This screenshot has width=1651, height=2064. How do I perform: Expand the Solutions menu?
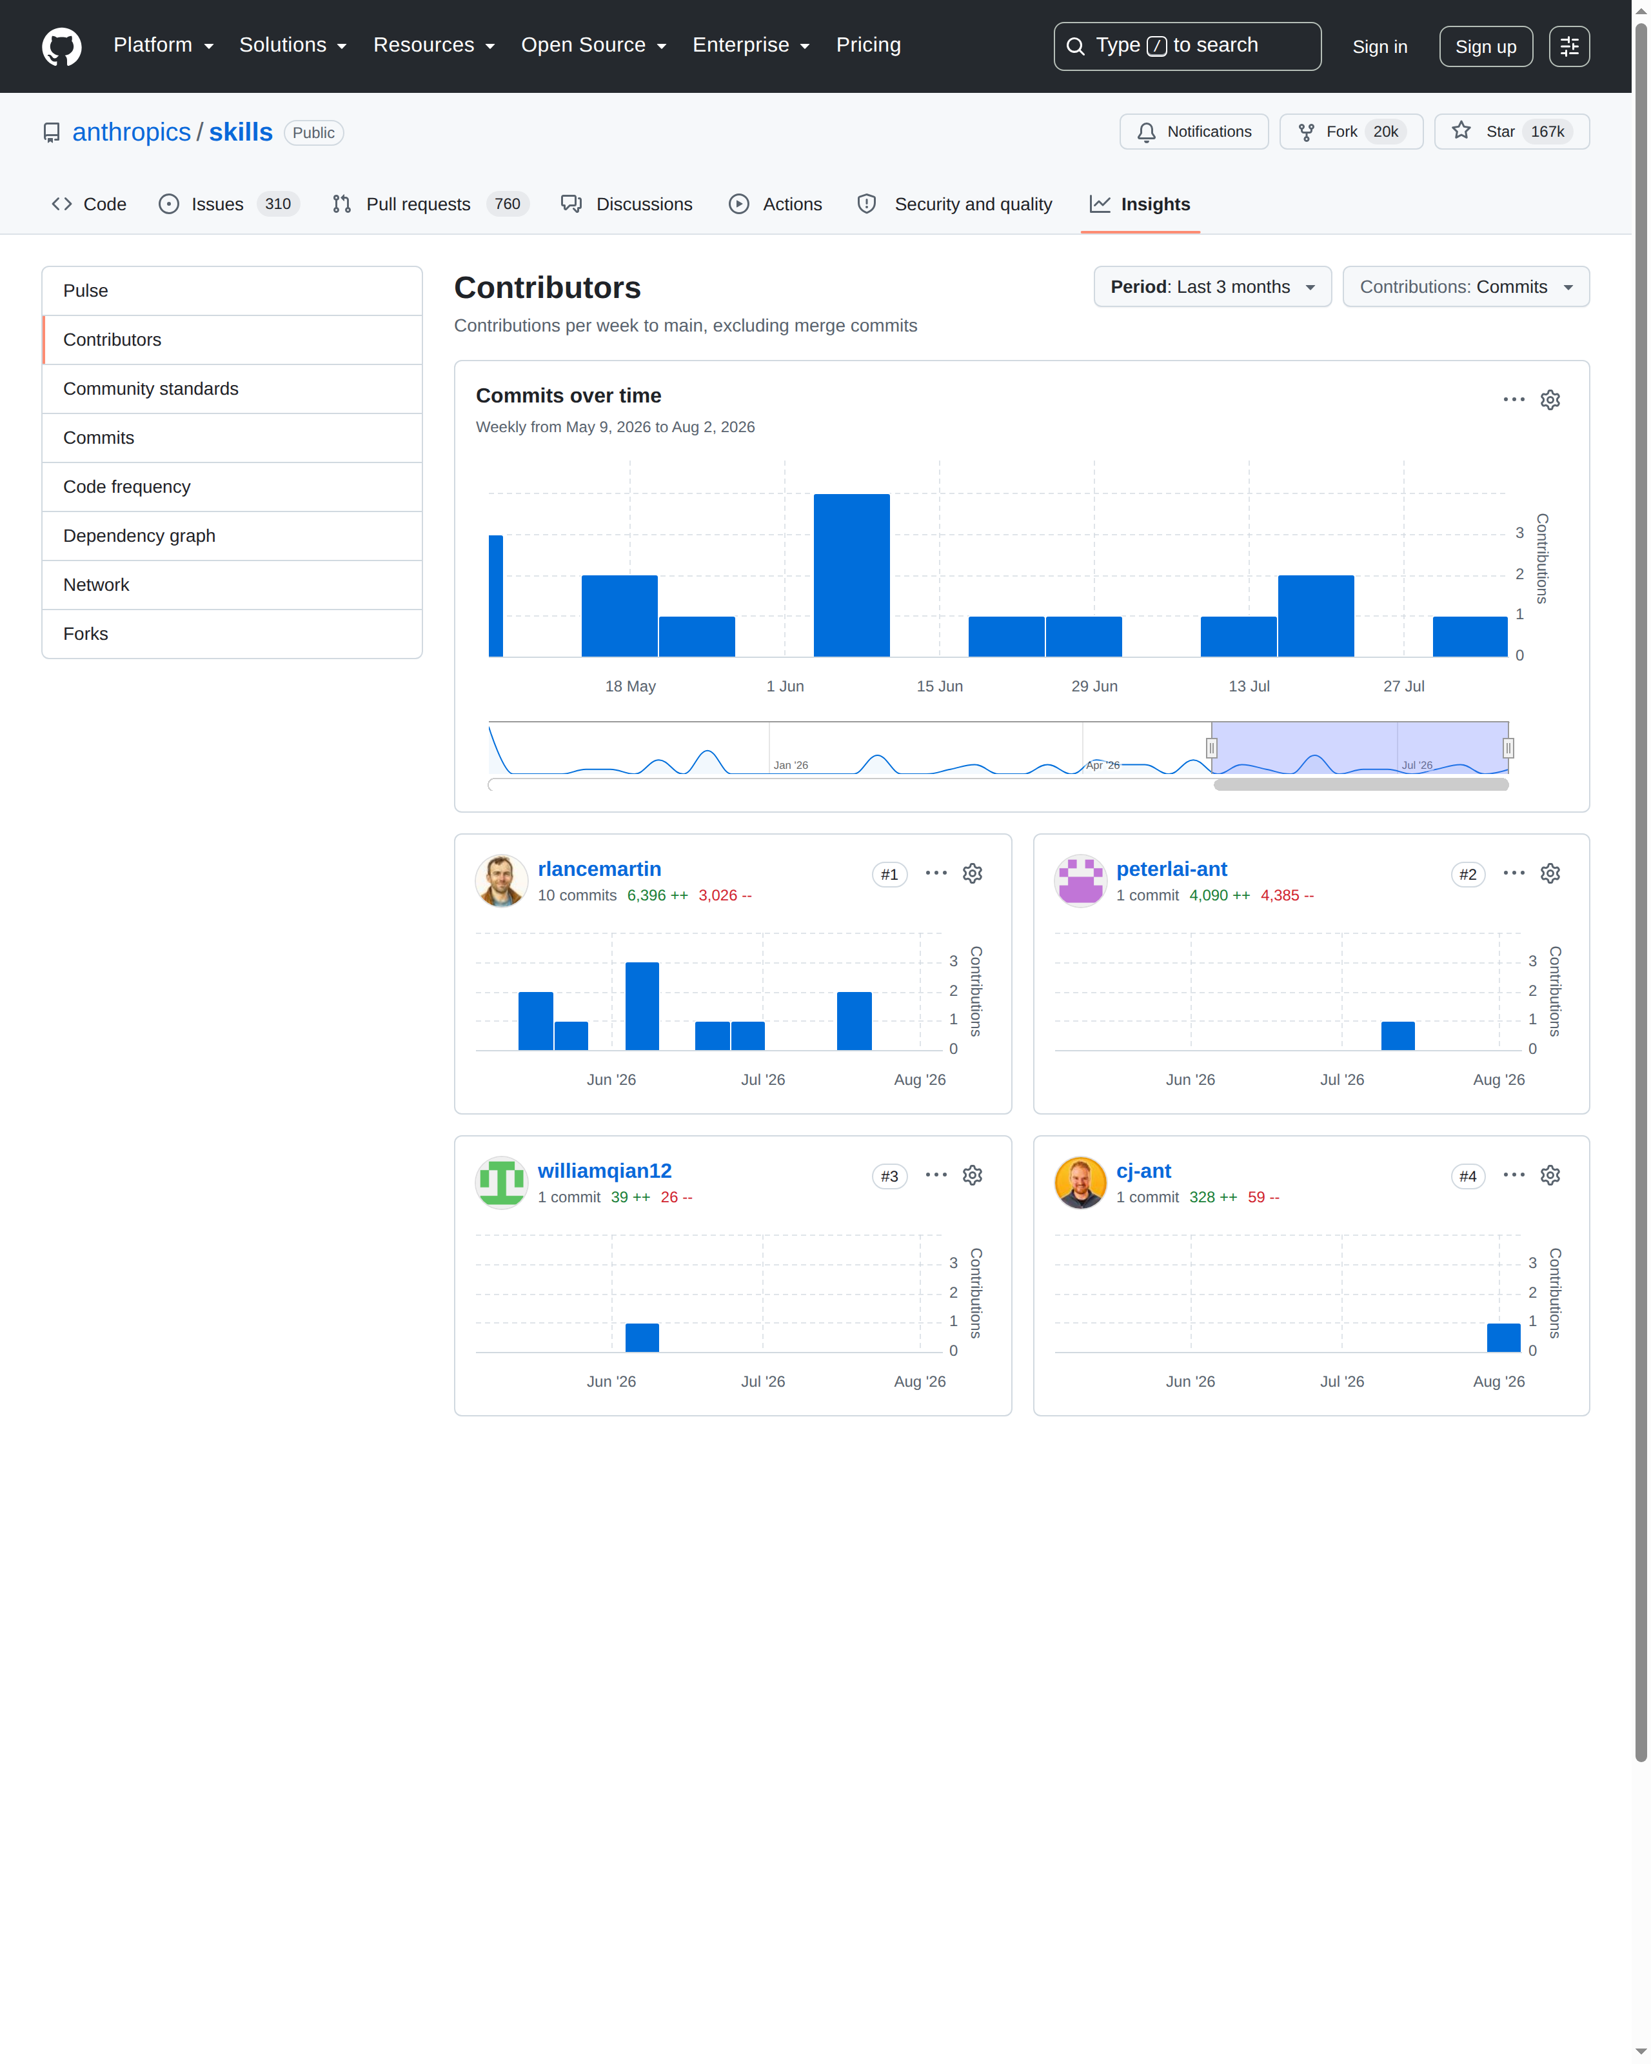tap(293, 45)
